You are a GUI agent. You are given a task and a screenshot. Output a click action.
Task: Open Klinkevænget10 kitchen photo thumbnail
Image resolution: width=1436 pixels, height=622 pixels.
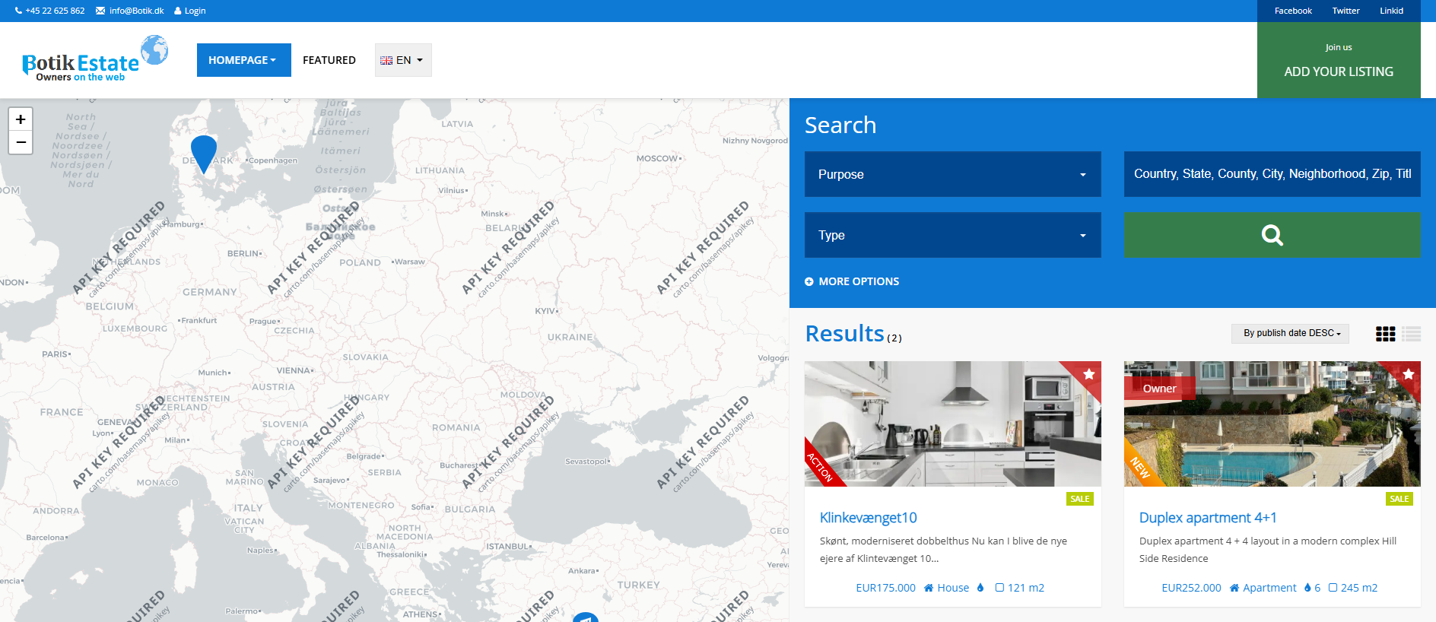(x=953, y=424)
